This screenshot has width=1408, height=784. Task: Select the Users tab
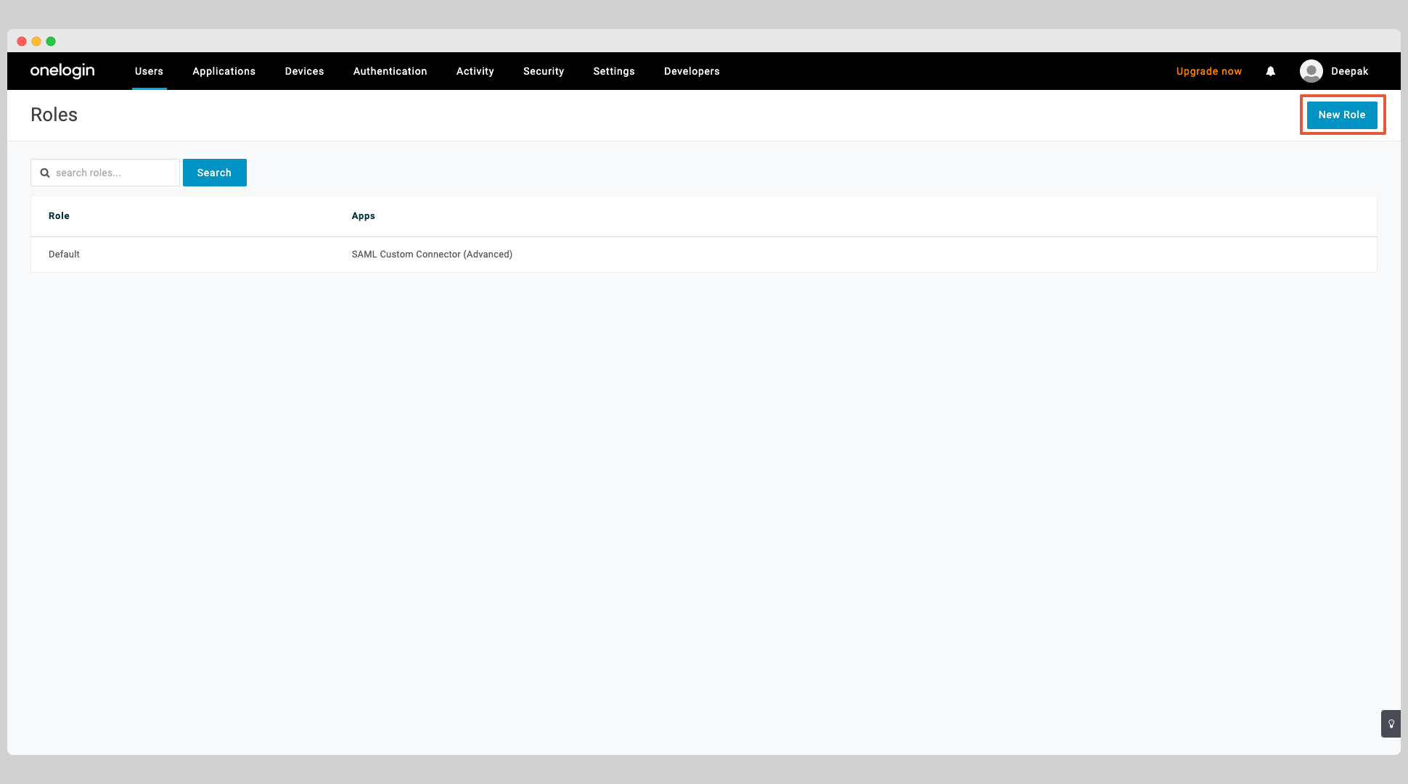click(149, 71)
